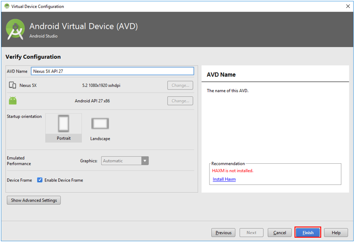355x243 pixels.
Task: Click the "HAXM is not installed." warning text
Action: click(233, 171)
